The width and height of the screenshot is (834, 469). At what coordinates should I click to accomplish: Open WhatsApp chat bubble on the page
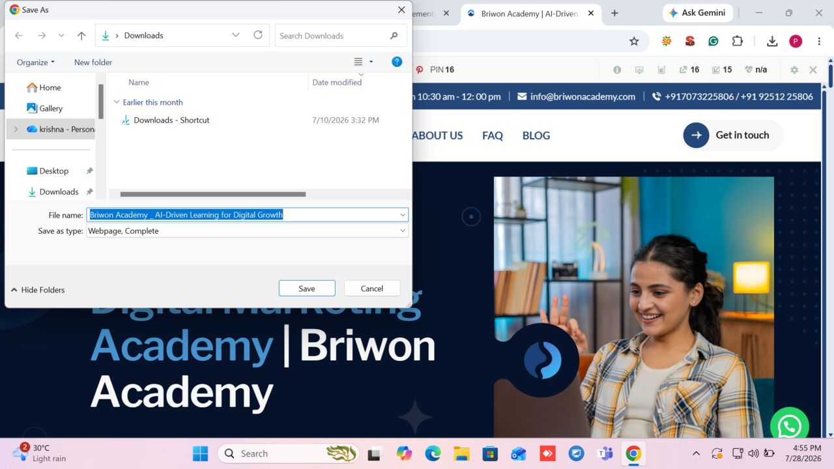[x=789, y=427]
